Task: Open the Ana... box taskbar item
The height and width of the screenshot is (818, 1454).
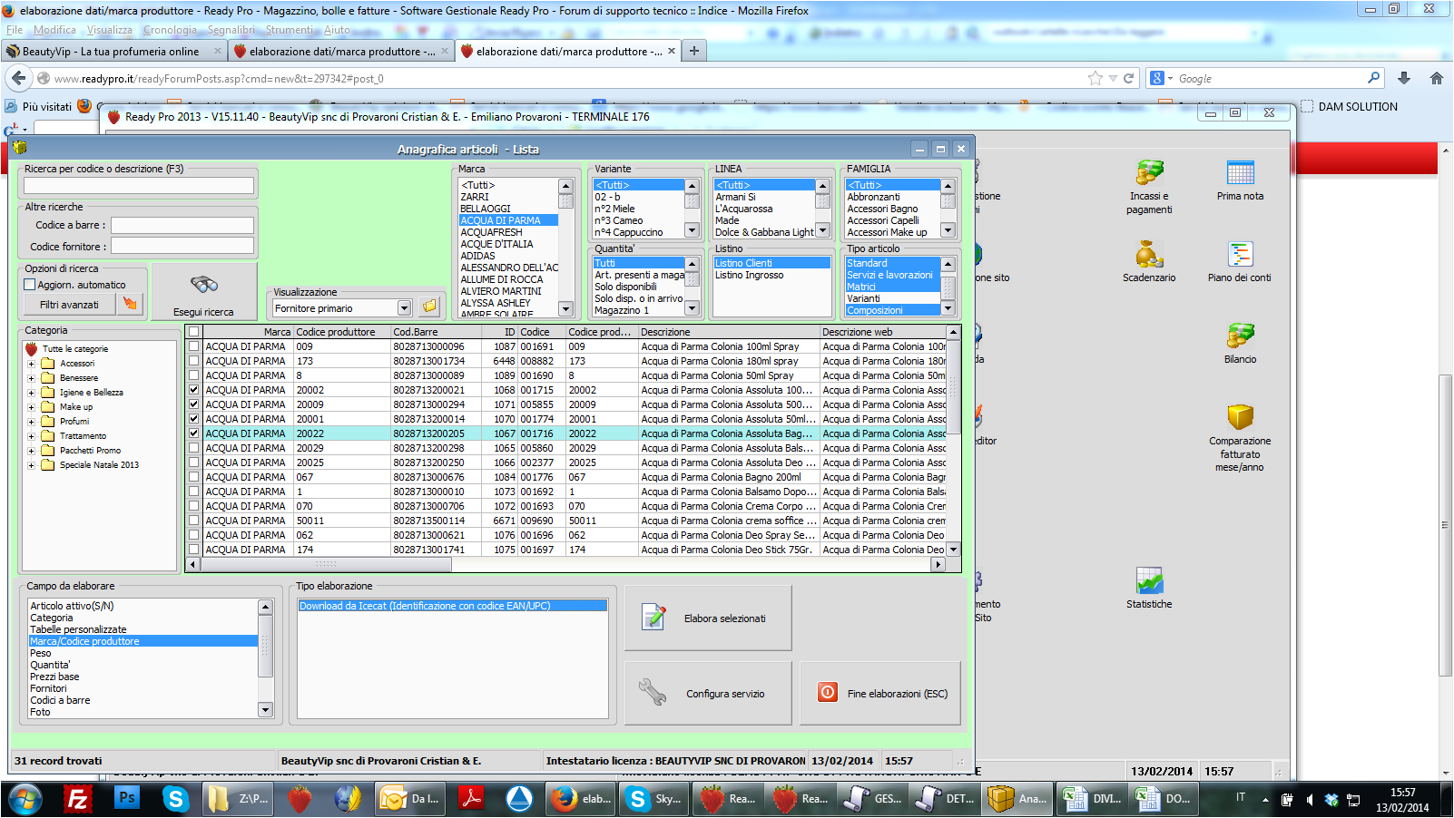Action: click(1017, 799)
